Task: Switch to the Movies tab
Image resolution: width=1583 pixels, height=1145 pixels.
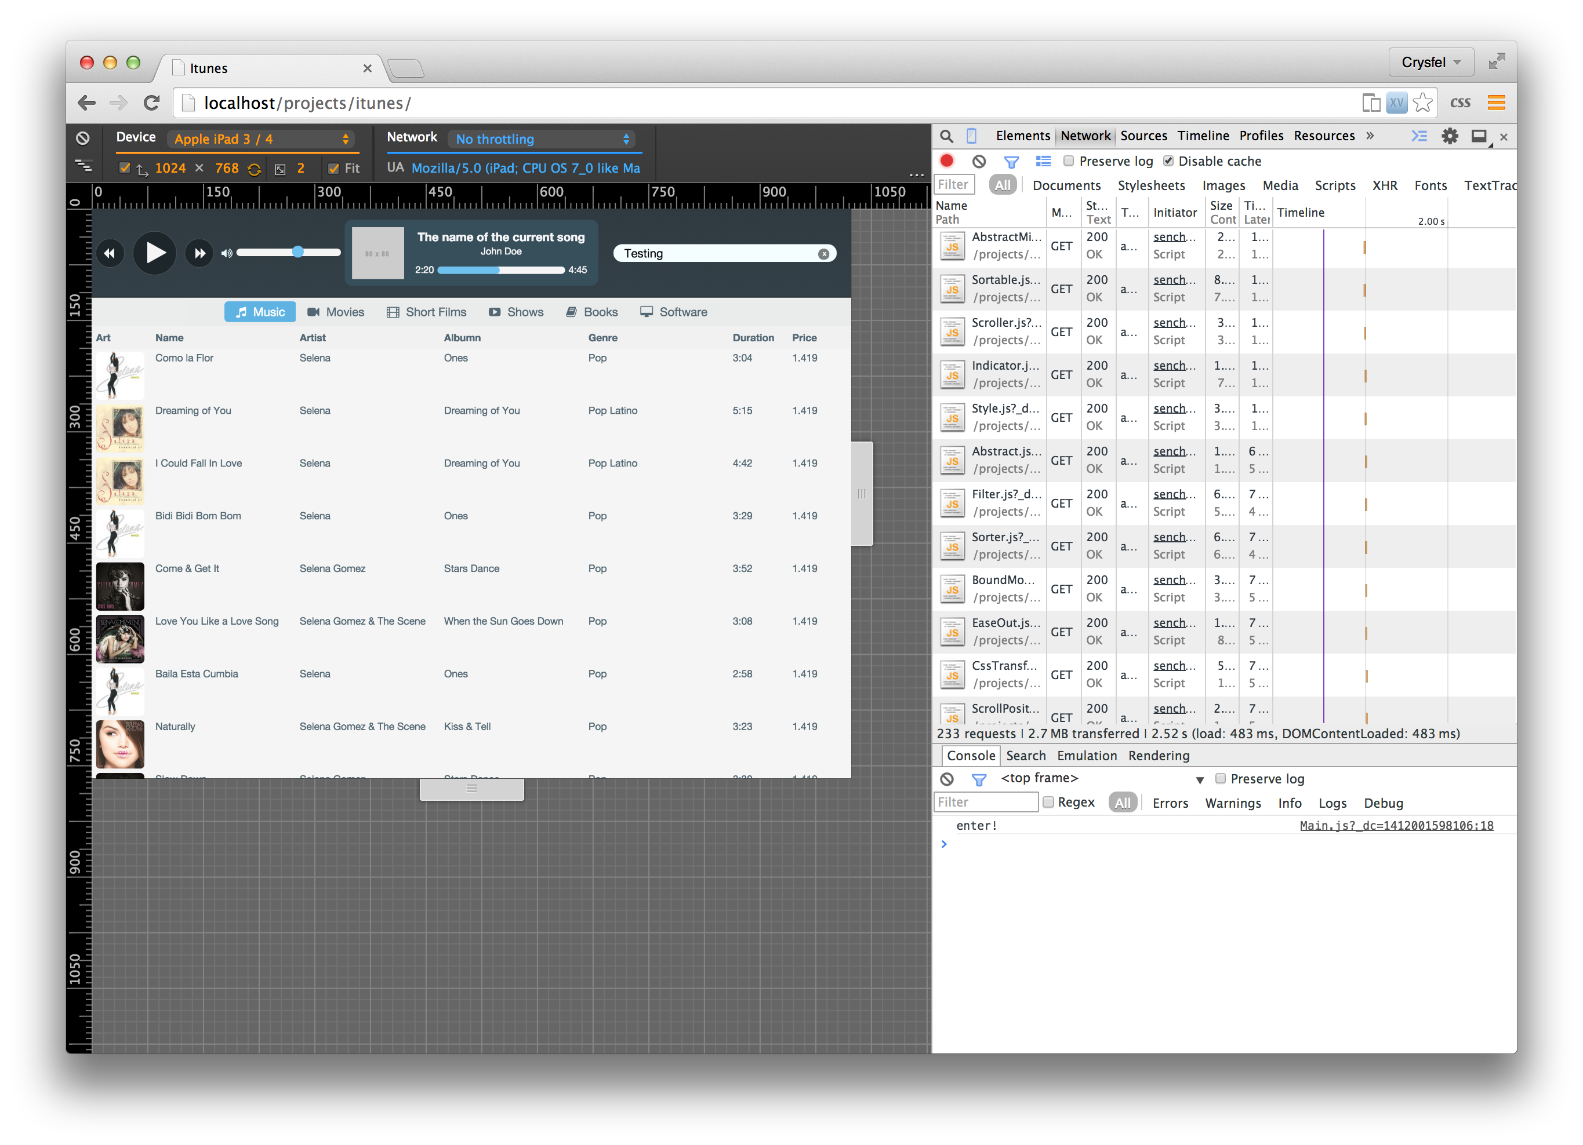Action: pyautogui.click(x=336, y=312)
